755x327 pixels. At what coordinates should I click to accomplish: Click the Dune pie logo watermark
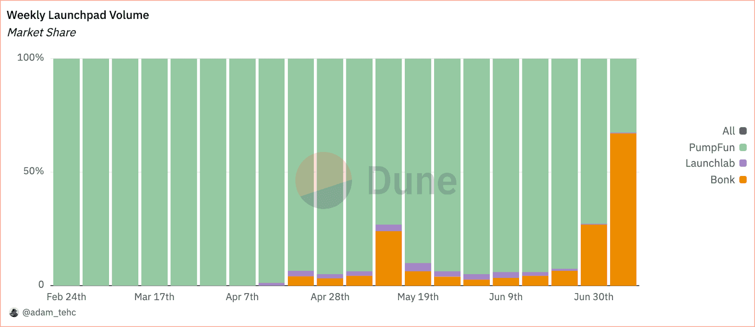(x=324, y=180)
